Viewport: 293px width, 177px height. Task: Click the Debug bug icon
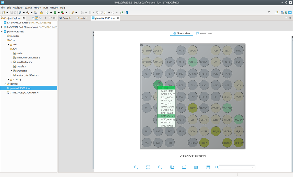47,13
